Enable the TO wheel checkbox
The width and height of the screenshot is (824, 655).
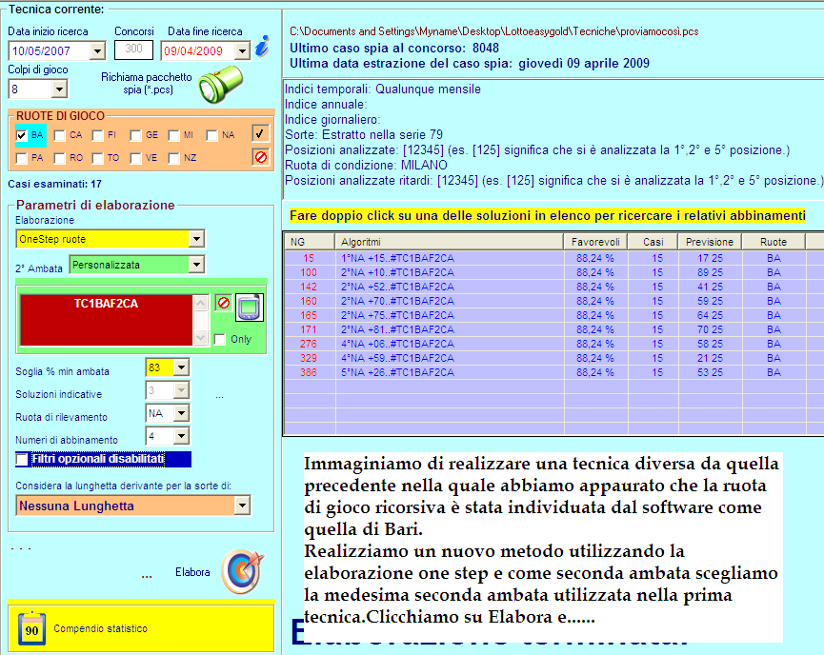pos(98,158)
